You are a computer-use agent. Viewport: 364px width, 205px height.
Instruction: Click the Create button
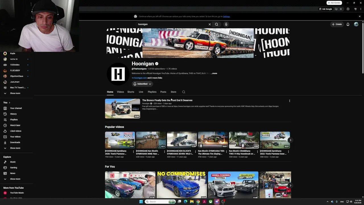point(337,24)
